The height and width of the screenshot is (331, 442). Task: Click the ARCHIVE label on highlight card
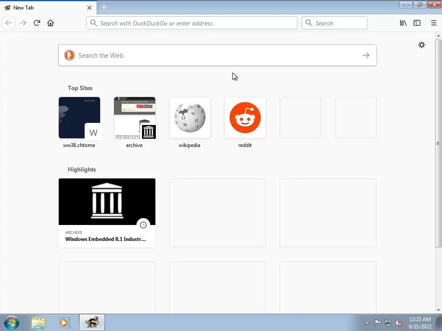(73, 232)
